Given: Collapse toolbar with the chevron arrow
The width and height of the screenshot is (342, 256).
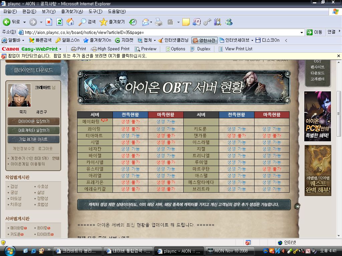Looking at the screenshot, I should click(286, 40).
